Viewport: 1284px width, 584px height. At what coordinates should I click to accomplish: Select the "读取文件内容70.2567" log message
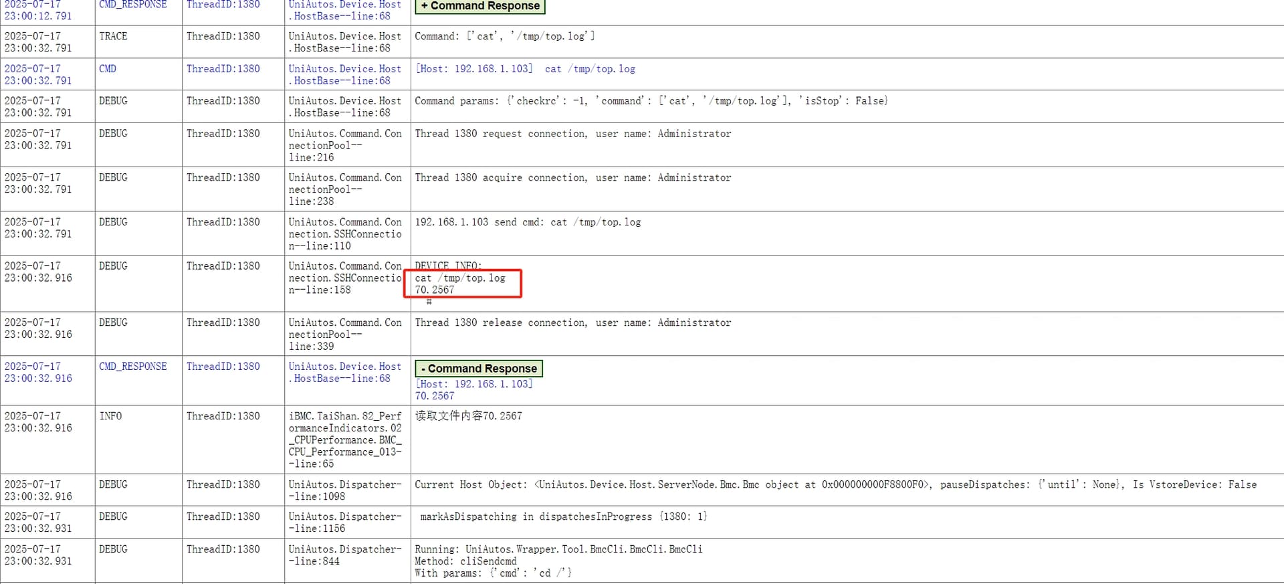pyautogui.click(x=468, y=416)
